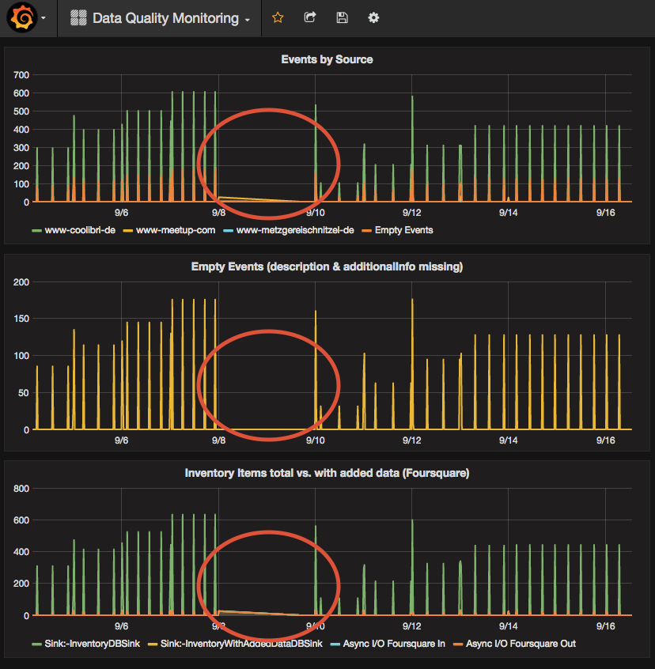Pick color for www-coolibri-de green swatch
Image resolution: width=655 pixels, height=669 pixels.
point(36,231)
